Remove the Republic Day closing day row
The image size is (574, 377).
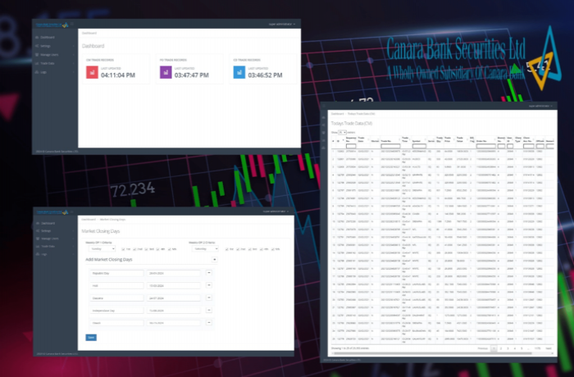click(x=208, y=273)
